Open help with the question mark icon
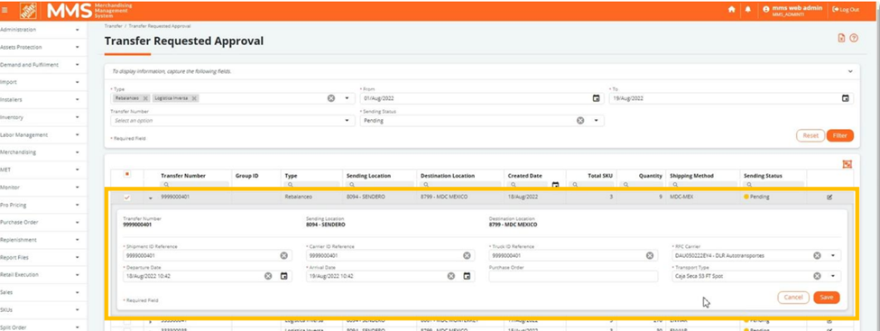 point(854,38)
